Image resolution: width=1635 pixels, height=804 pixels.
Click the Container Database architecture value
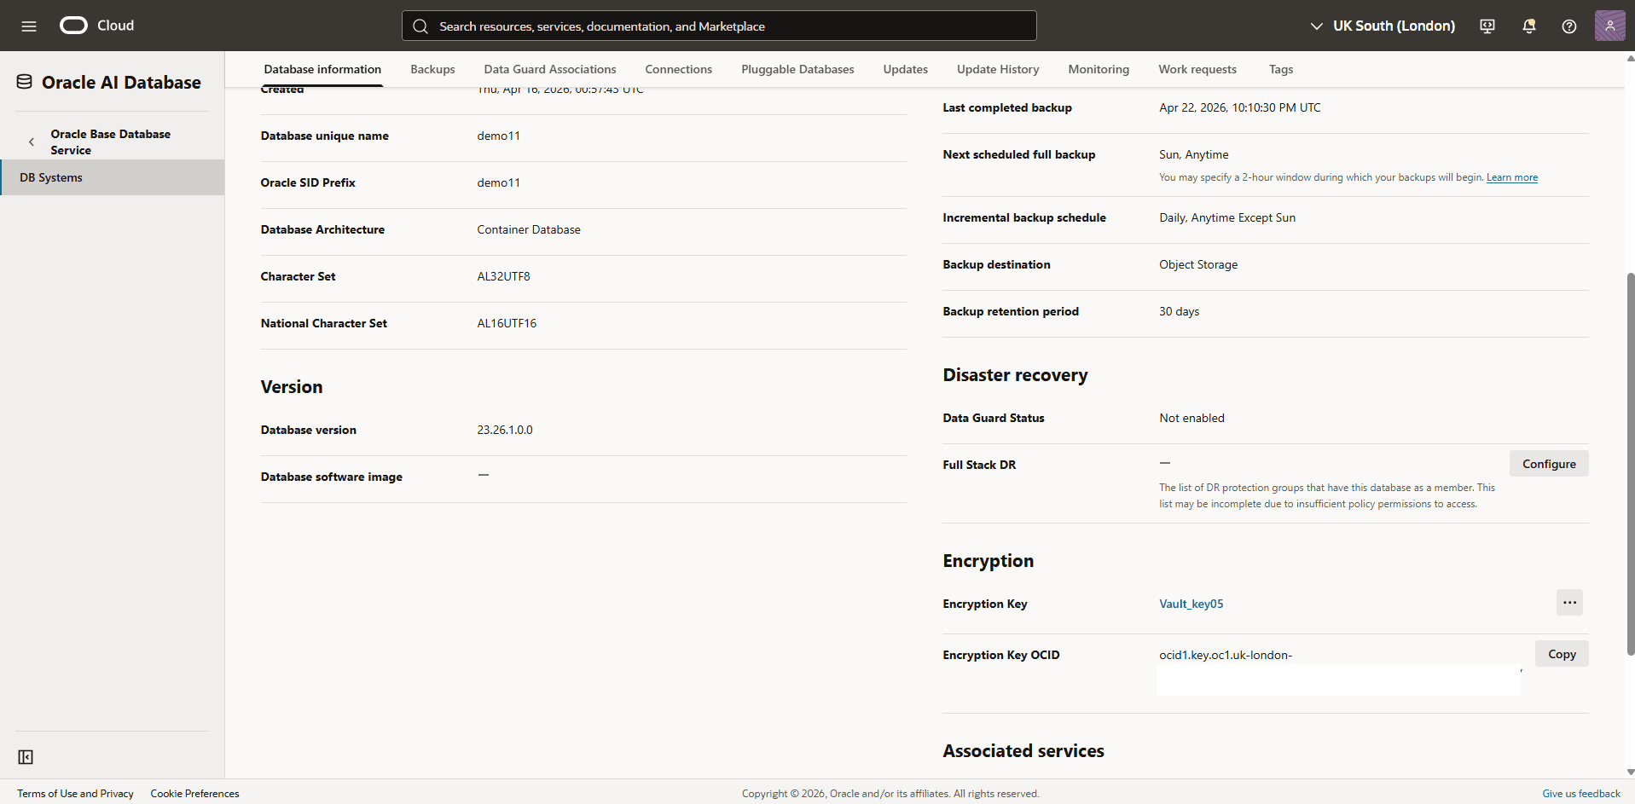tap(529, 229)
